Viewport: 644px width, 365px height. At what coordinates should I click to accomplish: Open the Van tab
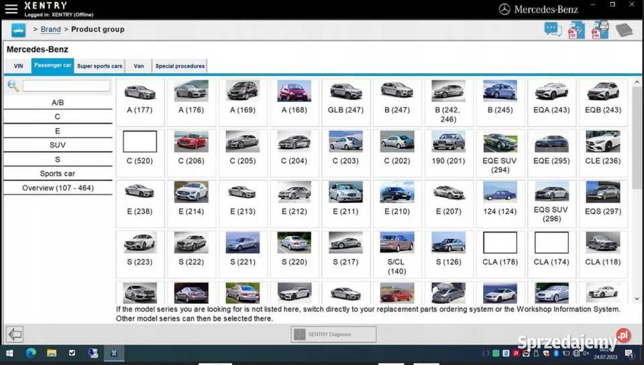(x=139, y=66)
